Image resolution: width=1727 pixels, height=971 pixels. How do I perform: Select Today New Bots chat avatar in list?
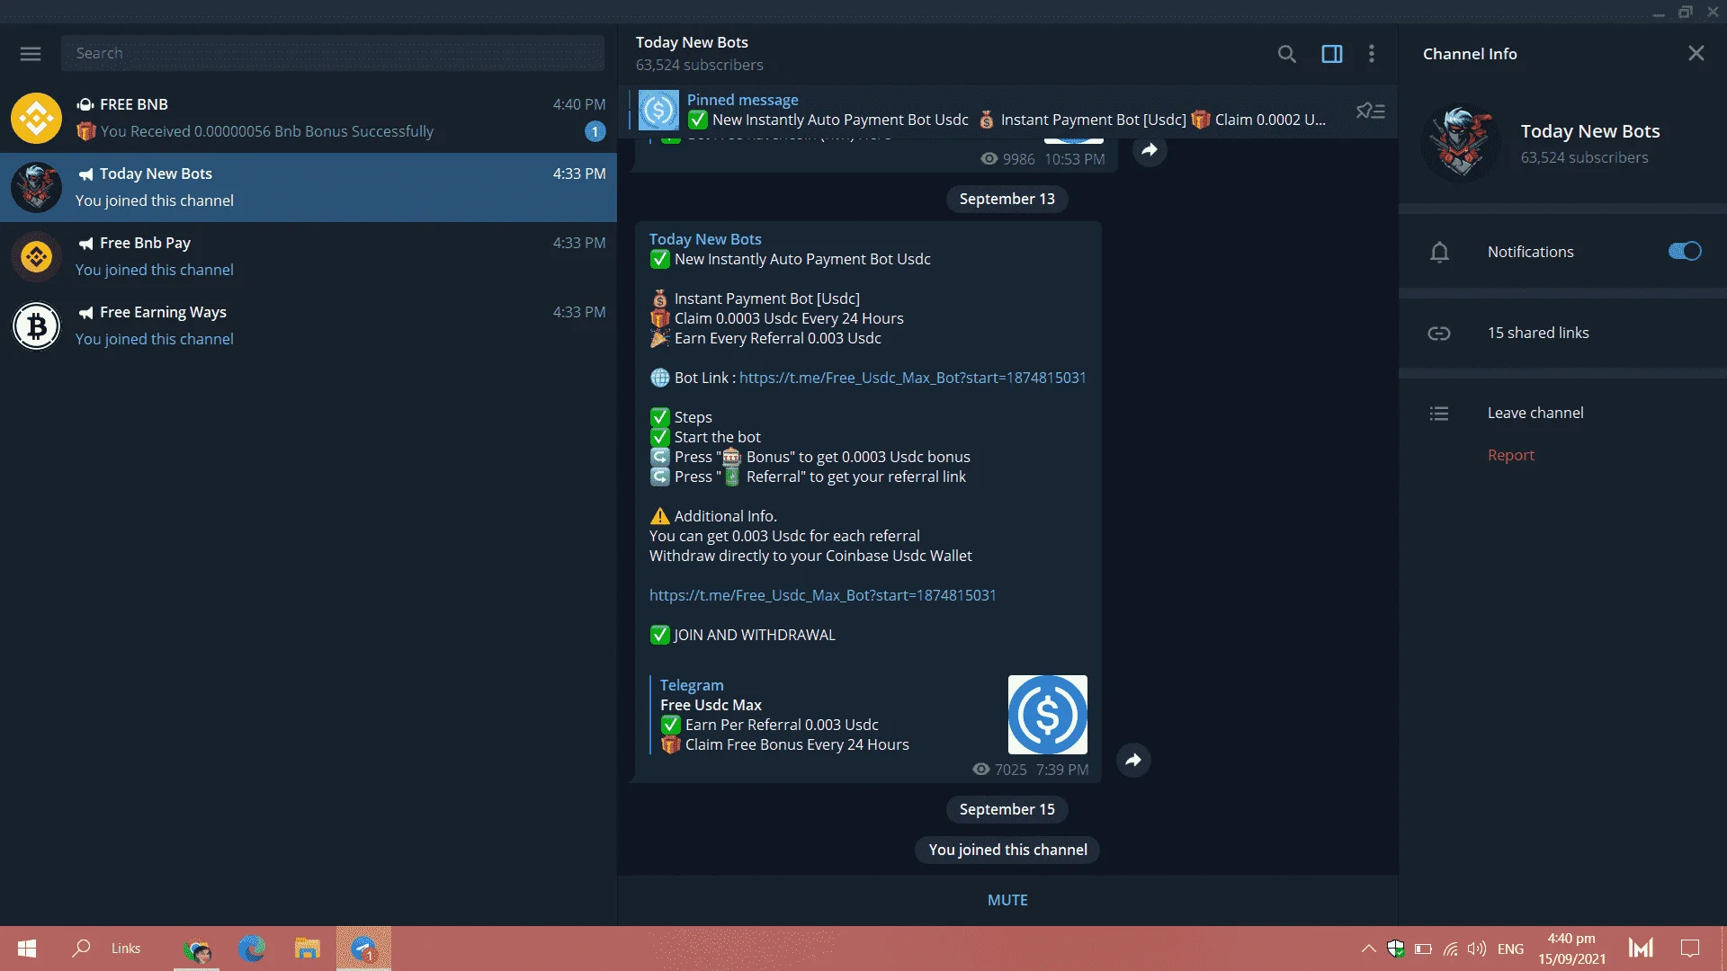[x=36, y=187]
